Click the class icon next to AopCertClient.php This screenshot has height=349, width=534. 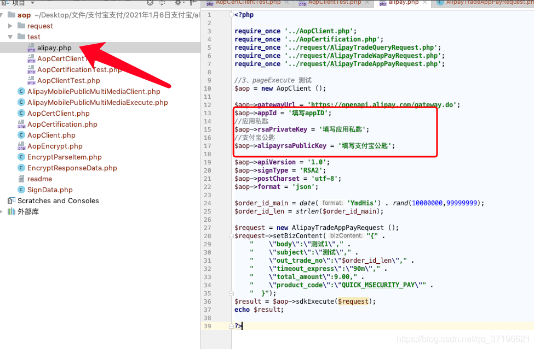click(21, 114)
